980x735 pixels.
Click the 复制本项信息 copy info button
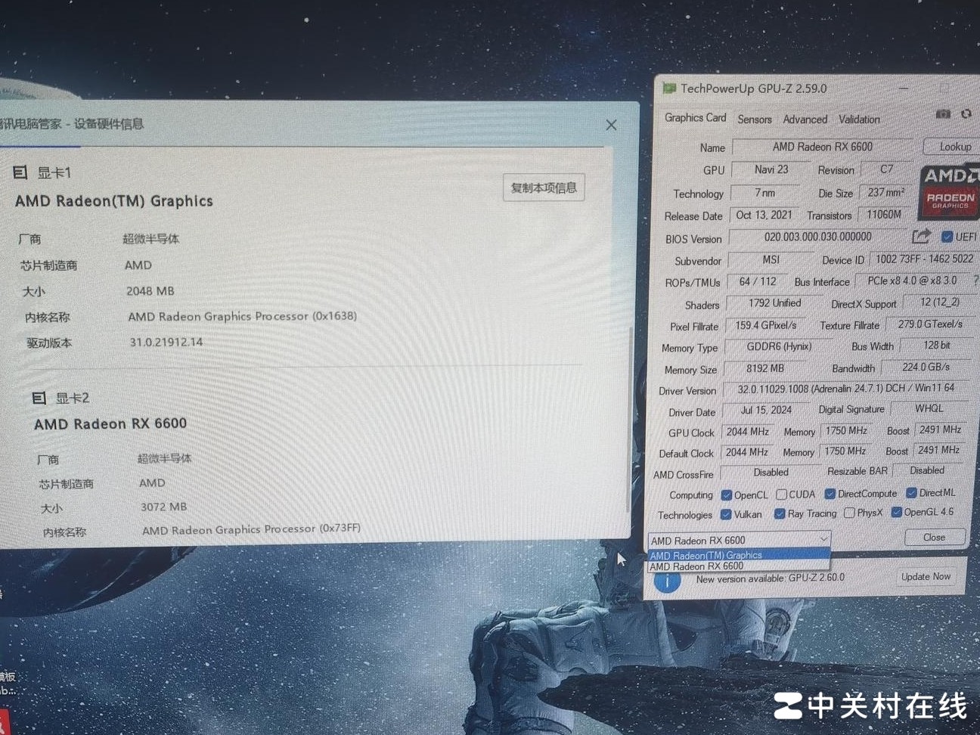click(x=544, y=188)
